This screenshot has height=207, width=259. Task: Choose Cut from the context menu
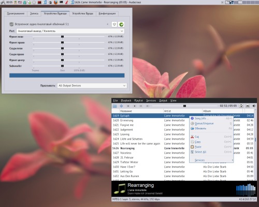tap(211, 137)
